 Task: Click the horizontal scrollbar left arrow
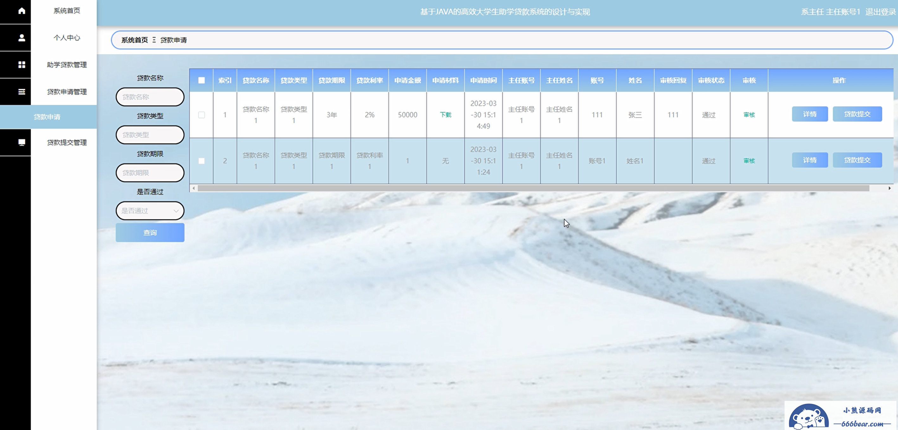(194, 188)
